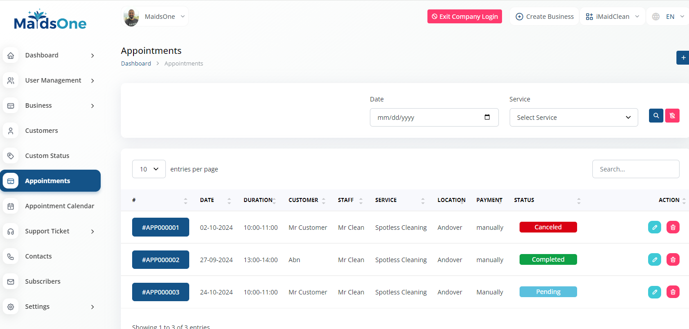689x329 pixels.
Task: Open the calendar picker icon in Date field
Action: pyautogui.click(x=487, y=117)
